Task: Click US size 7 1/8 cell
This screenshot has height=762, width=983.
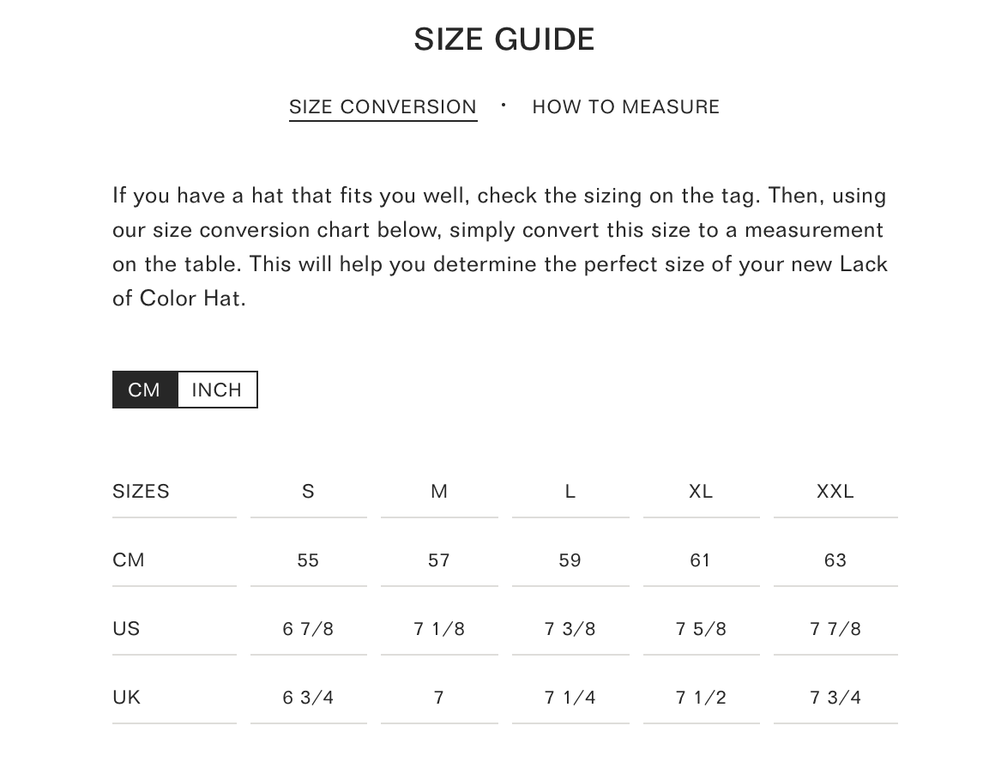Action: (439, 629)
